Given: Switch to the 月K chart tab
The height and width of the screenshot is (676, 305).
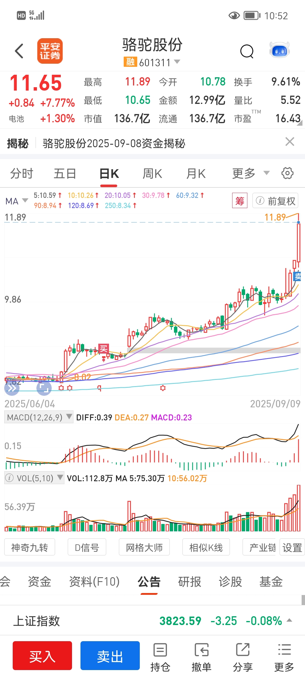Looking at the screenshot, I should tap(196, 174).
